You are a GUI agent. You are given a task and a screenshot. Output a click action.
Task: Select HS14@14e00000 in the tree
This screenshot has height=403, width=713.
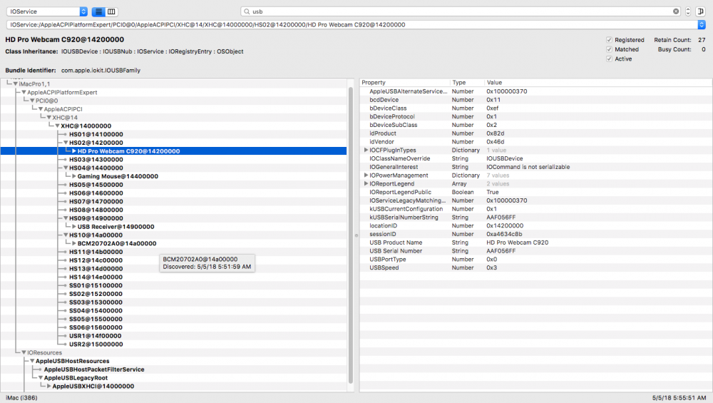[x=96, y=277]
